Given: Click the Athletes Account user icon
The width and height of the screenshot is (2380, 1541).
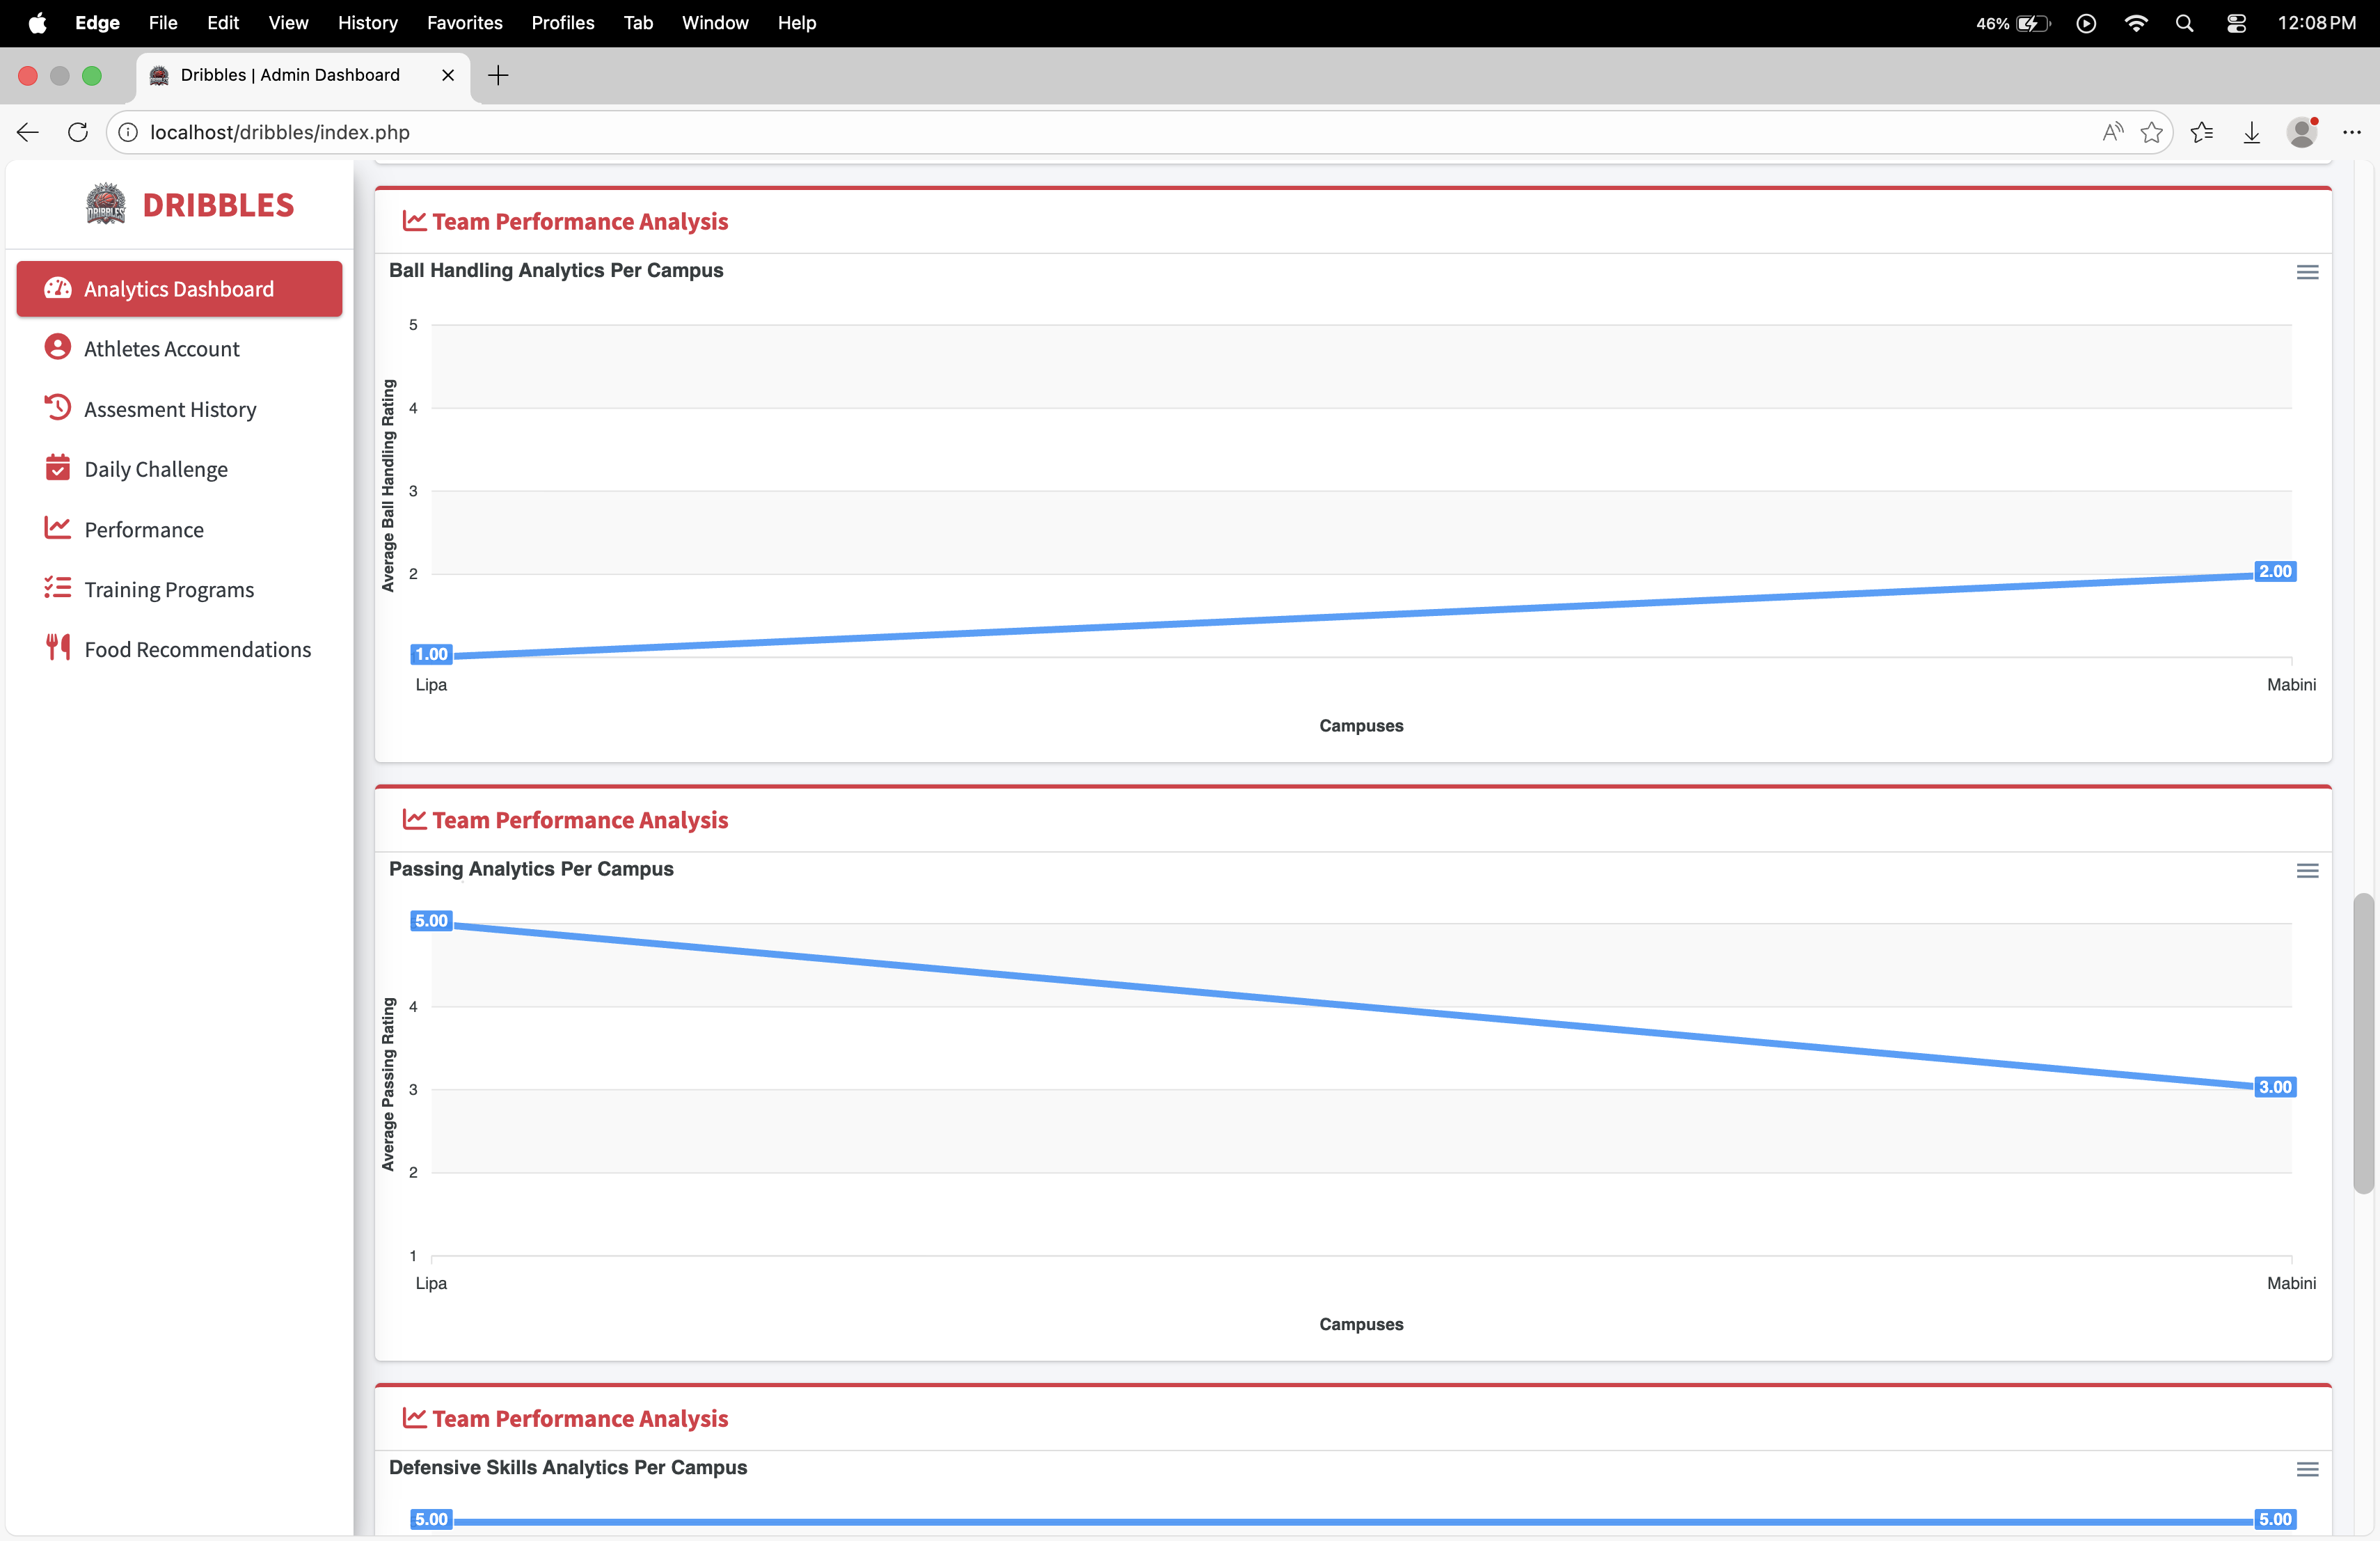Looking at the screenshot, I should 58,348.
